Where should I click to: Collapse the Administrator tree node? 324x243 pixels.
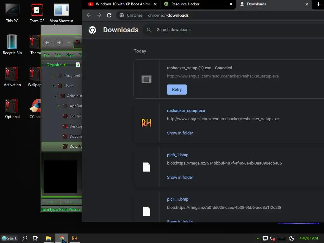56,96
